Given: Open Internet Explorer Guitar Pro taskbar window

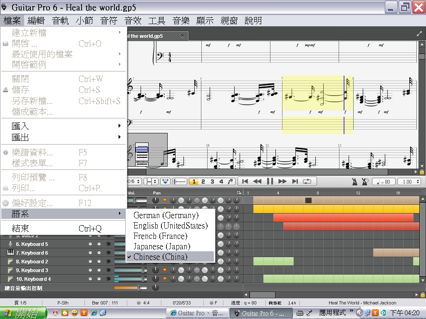Looking at the screenshot, I should pos(197,313).
